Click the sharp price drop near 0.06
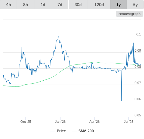Image resolution: width=144 pixels, height=139 pixels. (122, 100)
